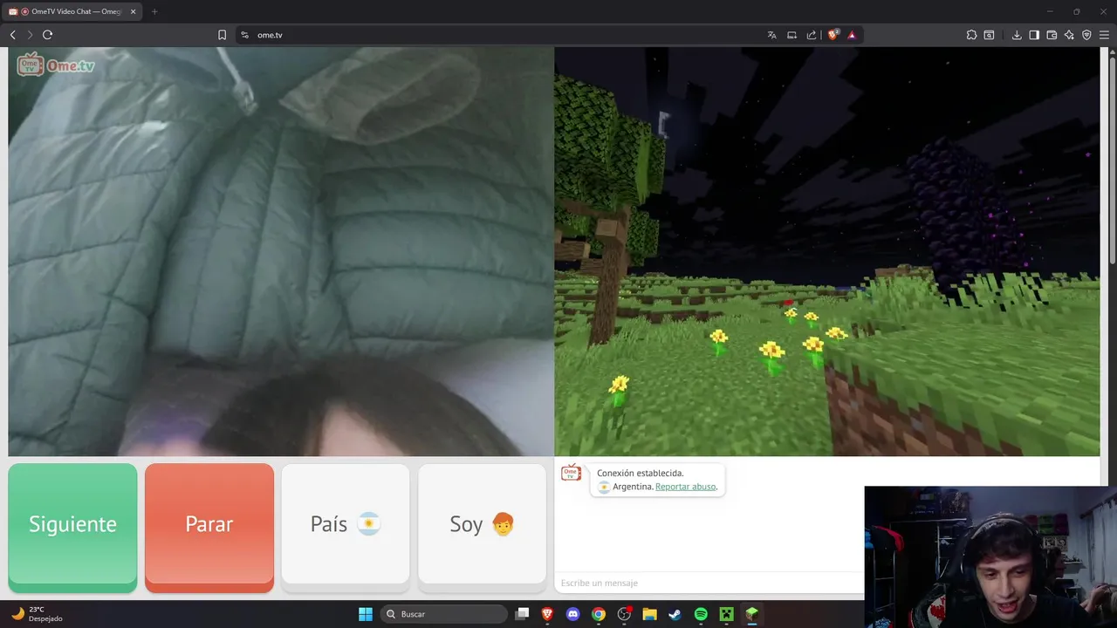Open Steam from taskbar
Screen dimensions: 1117x628
(x=675, y=614)
